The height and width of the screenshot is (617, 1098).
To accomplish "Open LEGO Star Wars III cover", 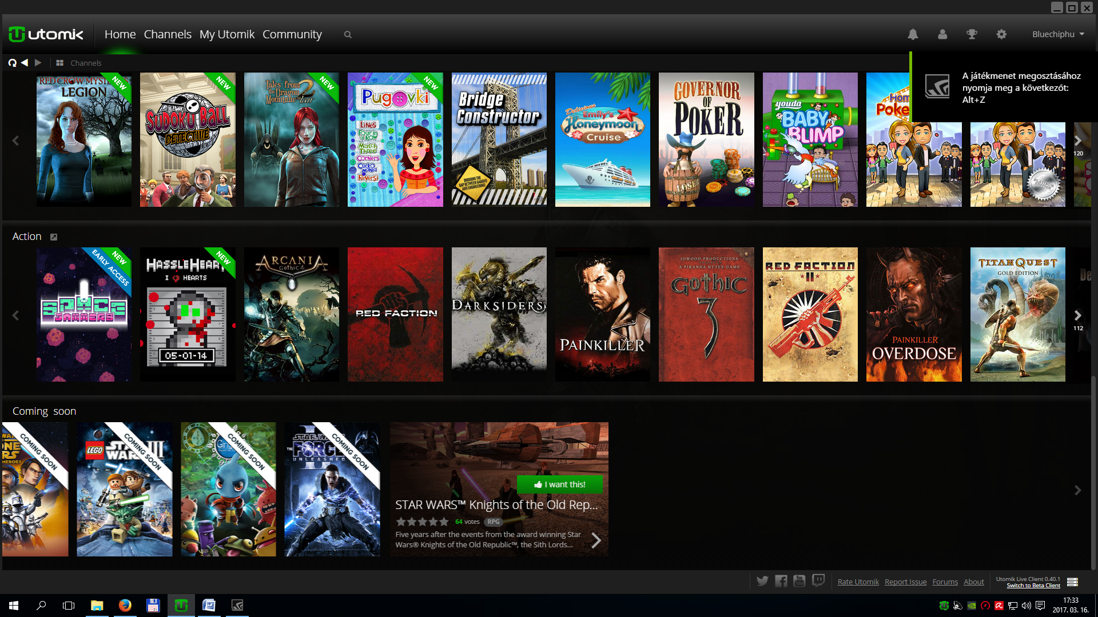I will pos(125,489).
